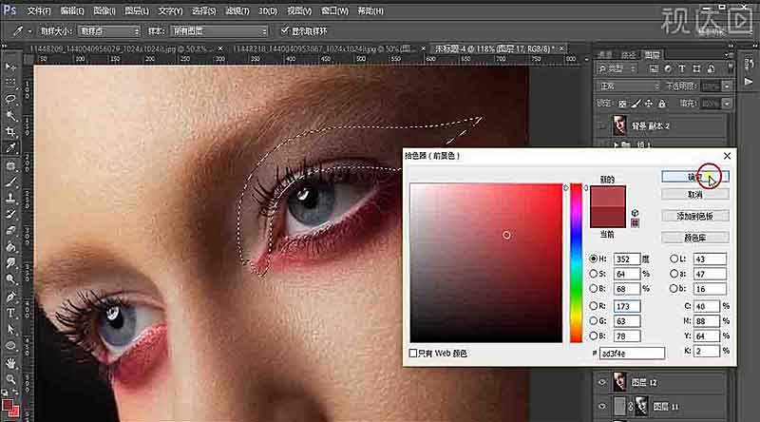Toggle visibility of 图层 12
Viewport: 760px width, 422px height.
(x=602, y=382)
